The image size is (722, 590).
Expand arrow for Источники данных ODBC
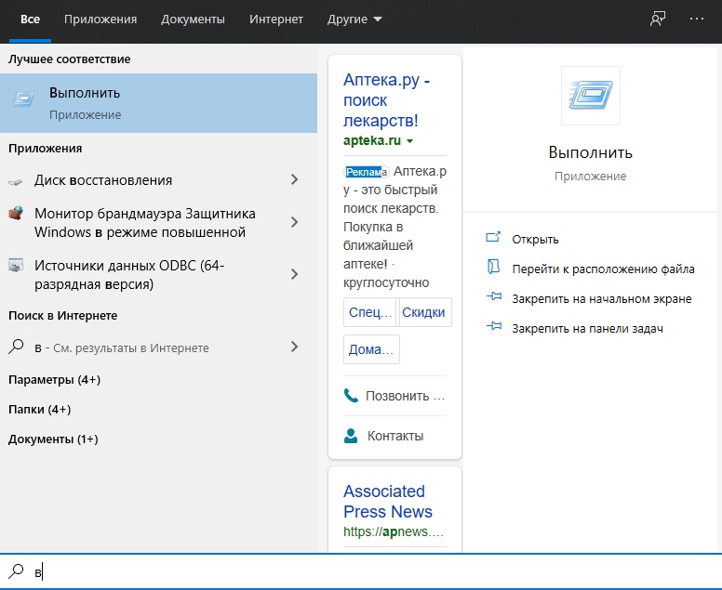(295, 274)
